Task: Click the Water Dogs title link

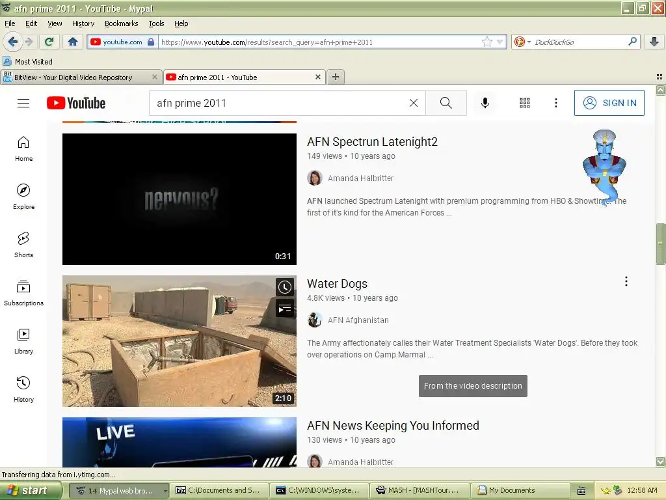Action: (338, 284)
